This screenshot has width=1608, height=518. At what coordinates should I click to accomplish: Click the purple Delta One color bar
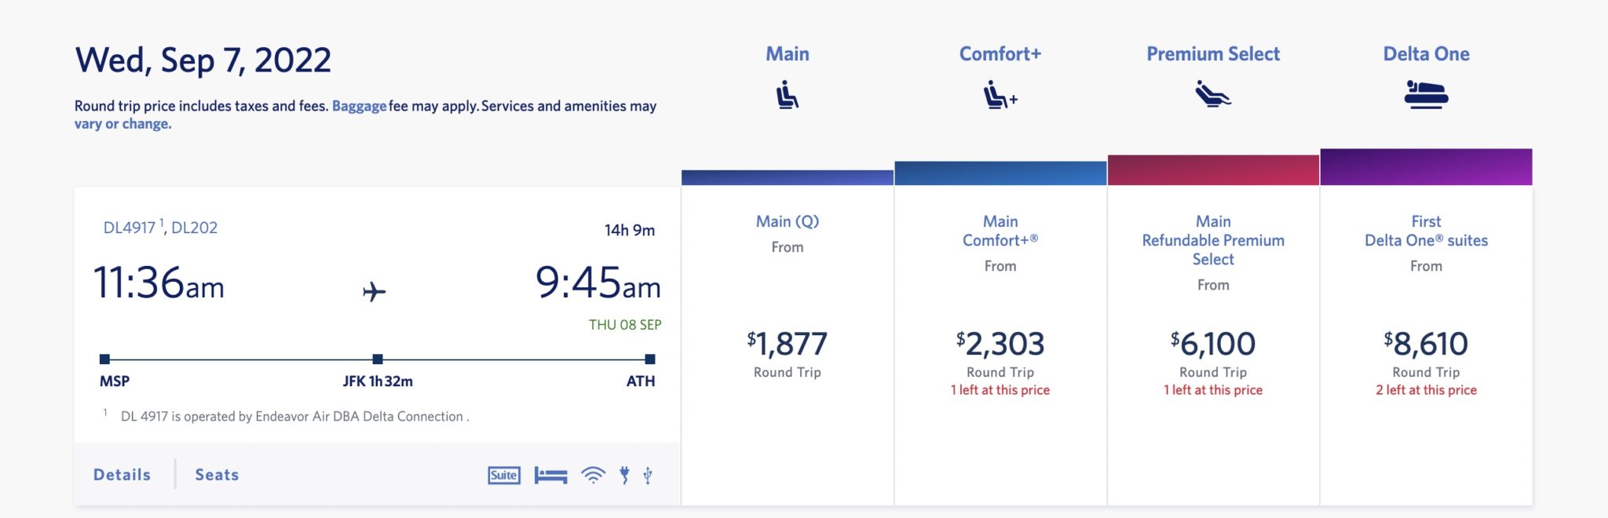pyautogui.click(x=1426, y=167)
